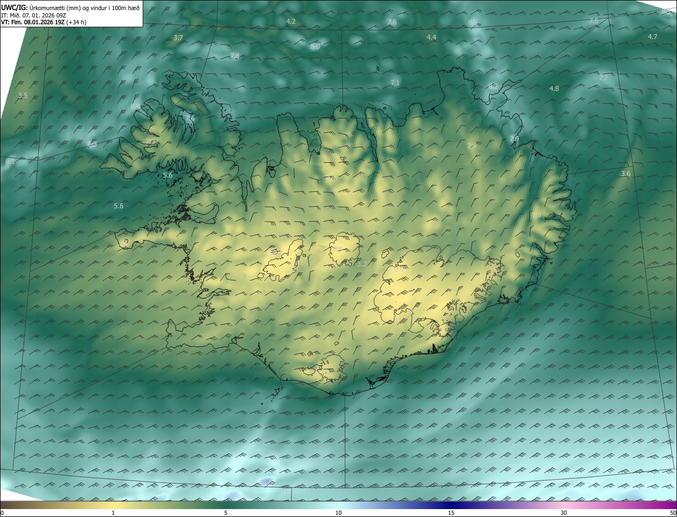
Task: Select the 7.7 value label
Action: coord(603,78)
